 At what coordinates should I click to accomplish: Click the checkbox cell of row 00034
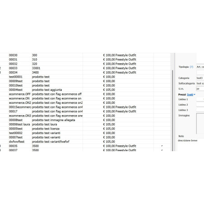(162, 73)
